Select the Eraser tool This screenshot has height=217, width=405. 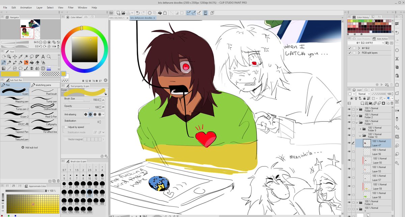(x=37, y=62)
